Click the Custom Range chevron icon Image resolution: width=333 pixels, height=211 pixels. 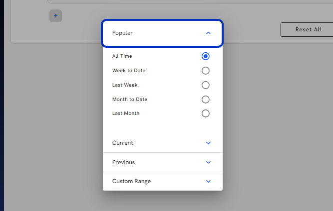point(208,181)
